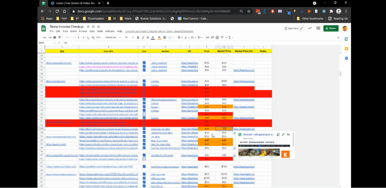Toggle strikethrough formatting
Image resolution: width=386 pixels, height=188 pixels.
click(x=148, y=37)
